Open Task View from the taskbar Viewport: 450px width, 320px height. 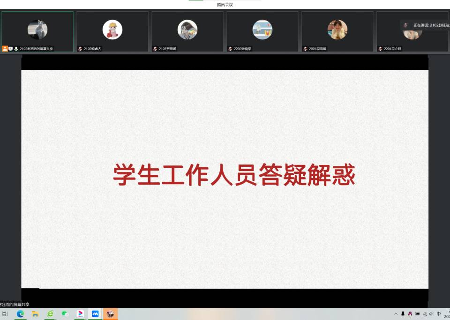click(5, 314)
